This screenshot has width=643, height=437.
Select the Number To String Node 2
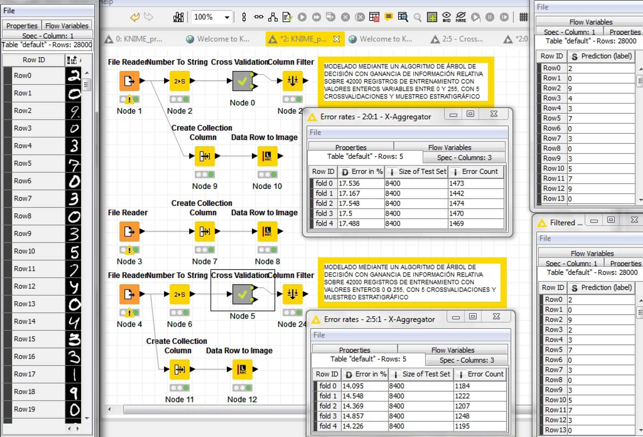point(179,81)
